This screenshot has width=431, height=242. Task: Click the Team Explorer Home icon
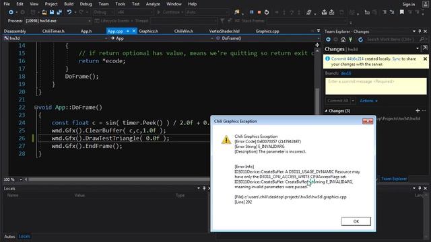pyautogui.click(x=343, y=40)
